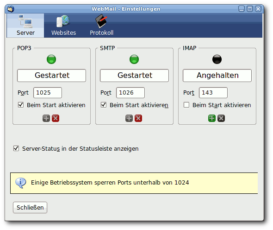
Task: Click the IMAP group label
Action: (x=189, y=48)
